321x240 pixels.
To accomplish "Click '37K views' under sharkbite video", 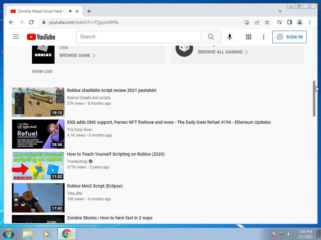I will [76, 103].
